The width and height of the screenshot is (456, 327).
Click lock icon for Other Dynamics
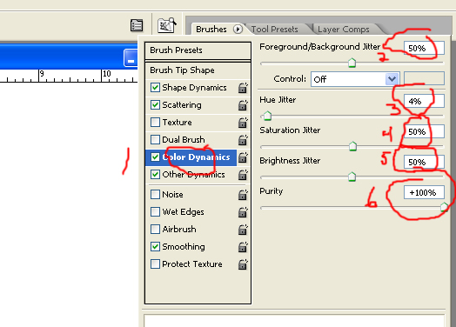coord(243,175)
